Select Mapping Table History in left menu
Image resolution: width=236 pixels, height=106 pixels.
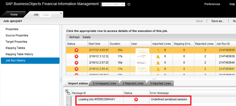tap(20, 54)
